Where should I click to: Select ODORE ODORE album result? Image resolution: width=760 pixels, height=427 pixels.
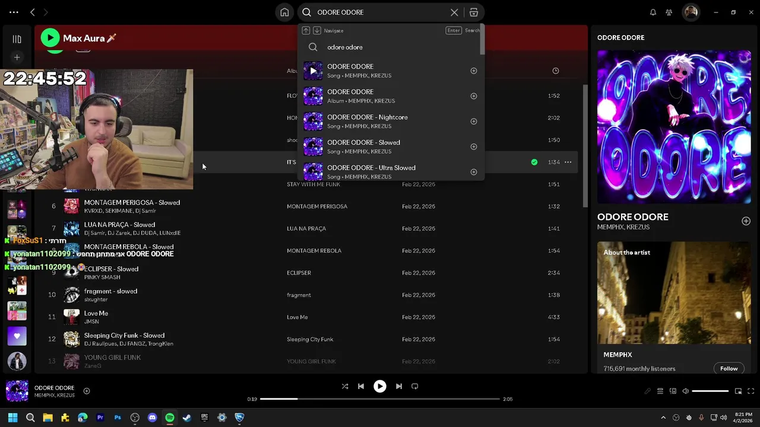pyautogui.click(x=391, y=96)
